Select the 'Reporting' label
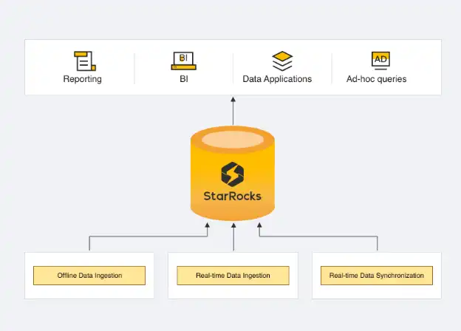 (x=82, y=79)
